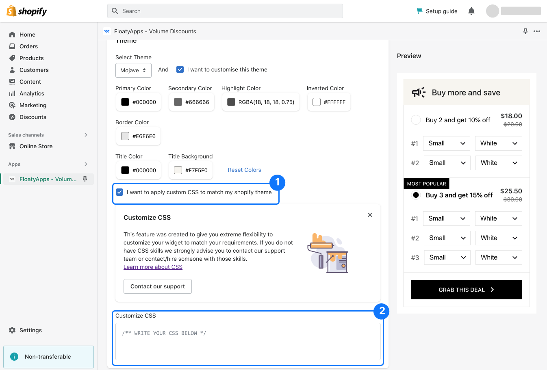Viewport: 547px width, 370px height.
Task: Open the three-dot more options menu
Action: pos(537,31)
